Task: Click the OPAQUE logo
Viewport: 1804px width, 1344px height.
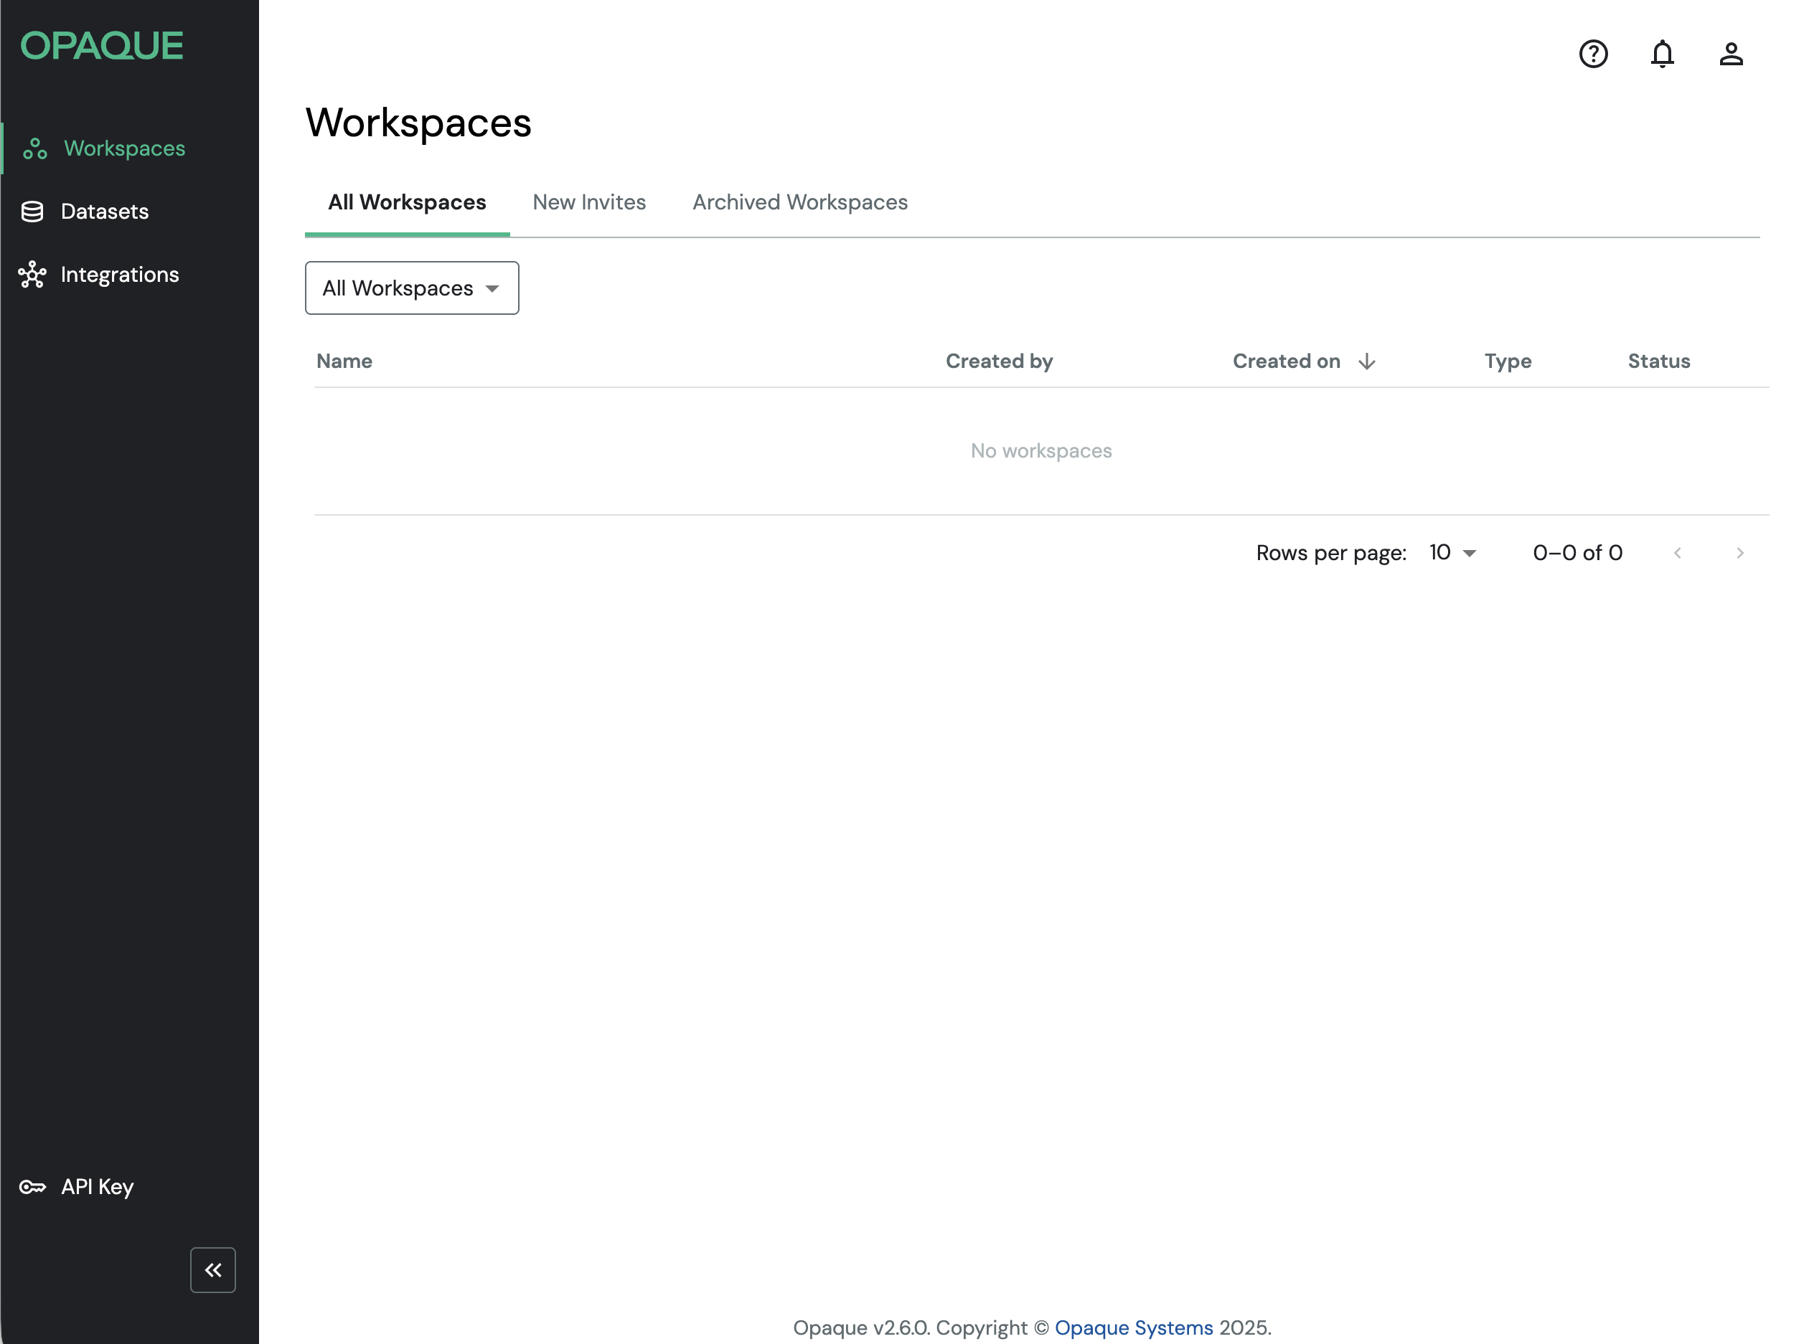Action: 102,46
